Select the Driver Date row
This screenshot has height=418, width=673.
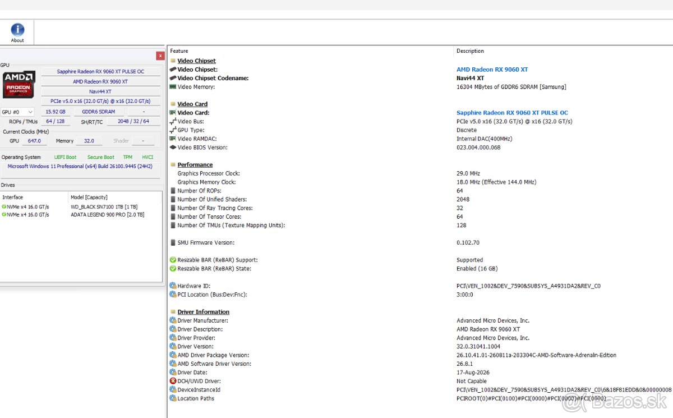(x=421, y=372)
